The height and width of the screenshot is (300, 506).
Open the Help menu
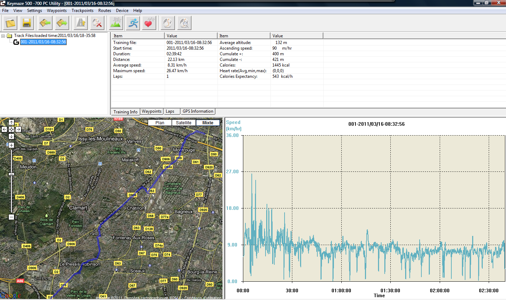coord(138,11)
